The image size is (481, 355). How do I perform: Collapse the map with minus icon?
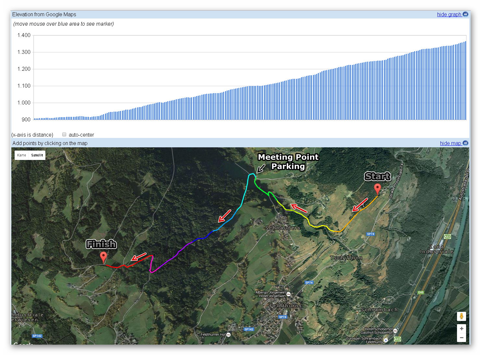click(x=465, y=143)
